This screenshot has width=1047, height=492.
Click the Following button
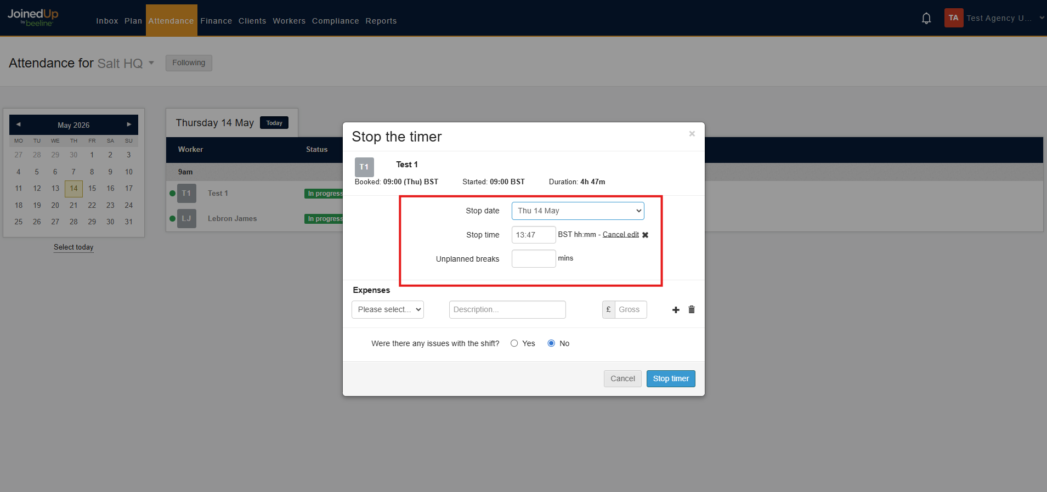coord(189,63)
